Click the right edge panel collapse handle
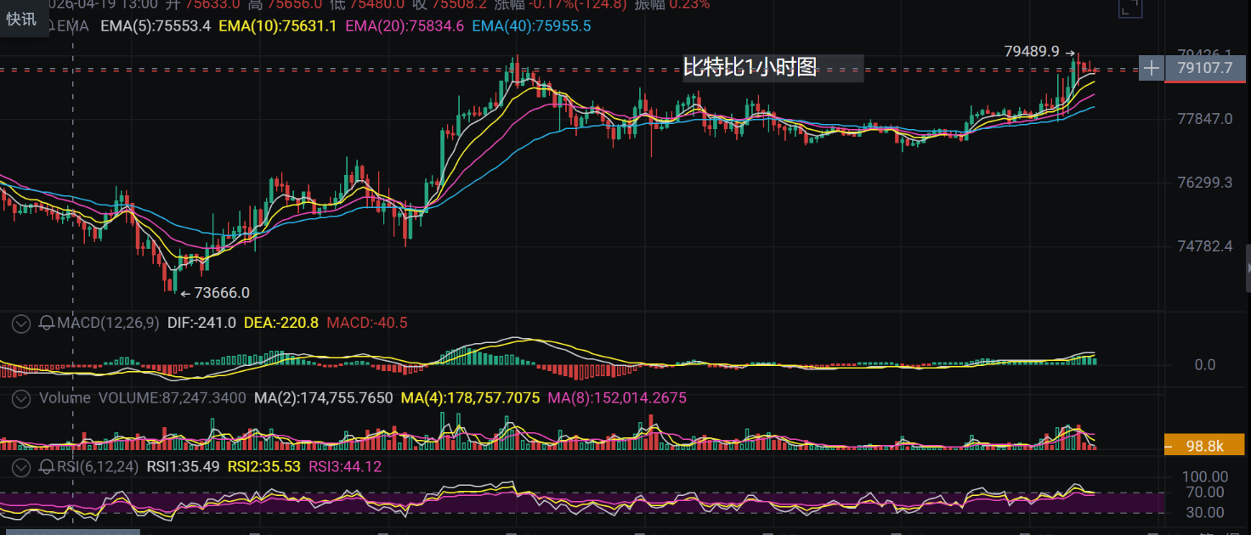This screenshot has height=535, width=1251. click(x=1247, y=268)
